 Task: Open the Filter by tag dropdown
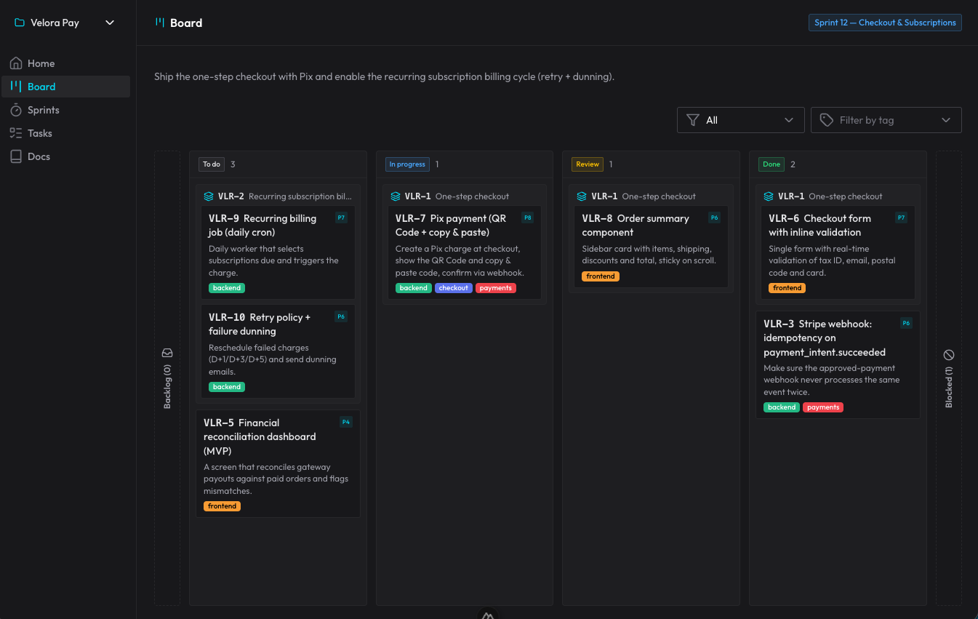point(886,120)
